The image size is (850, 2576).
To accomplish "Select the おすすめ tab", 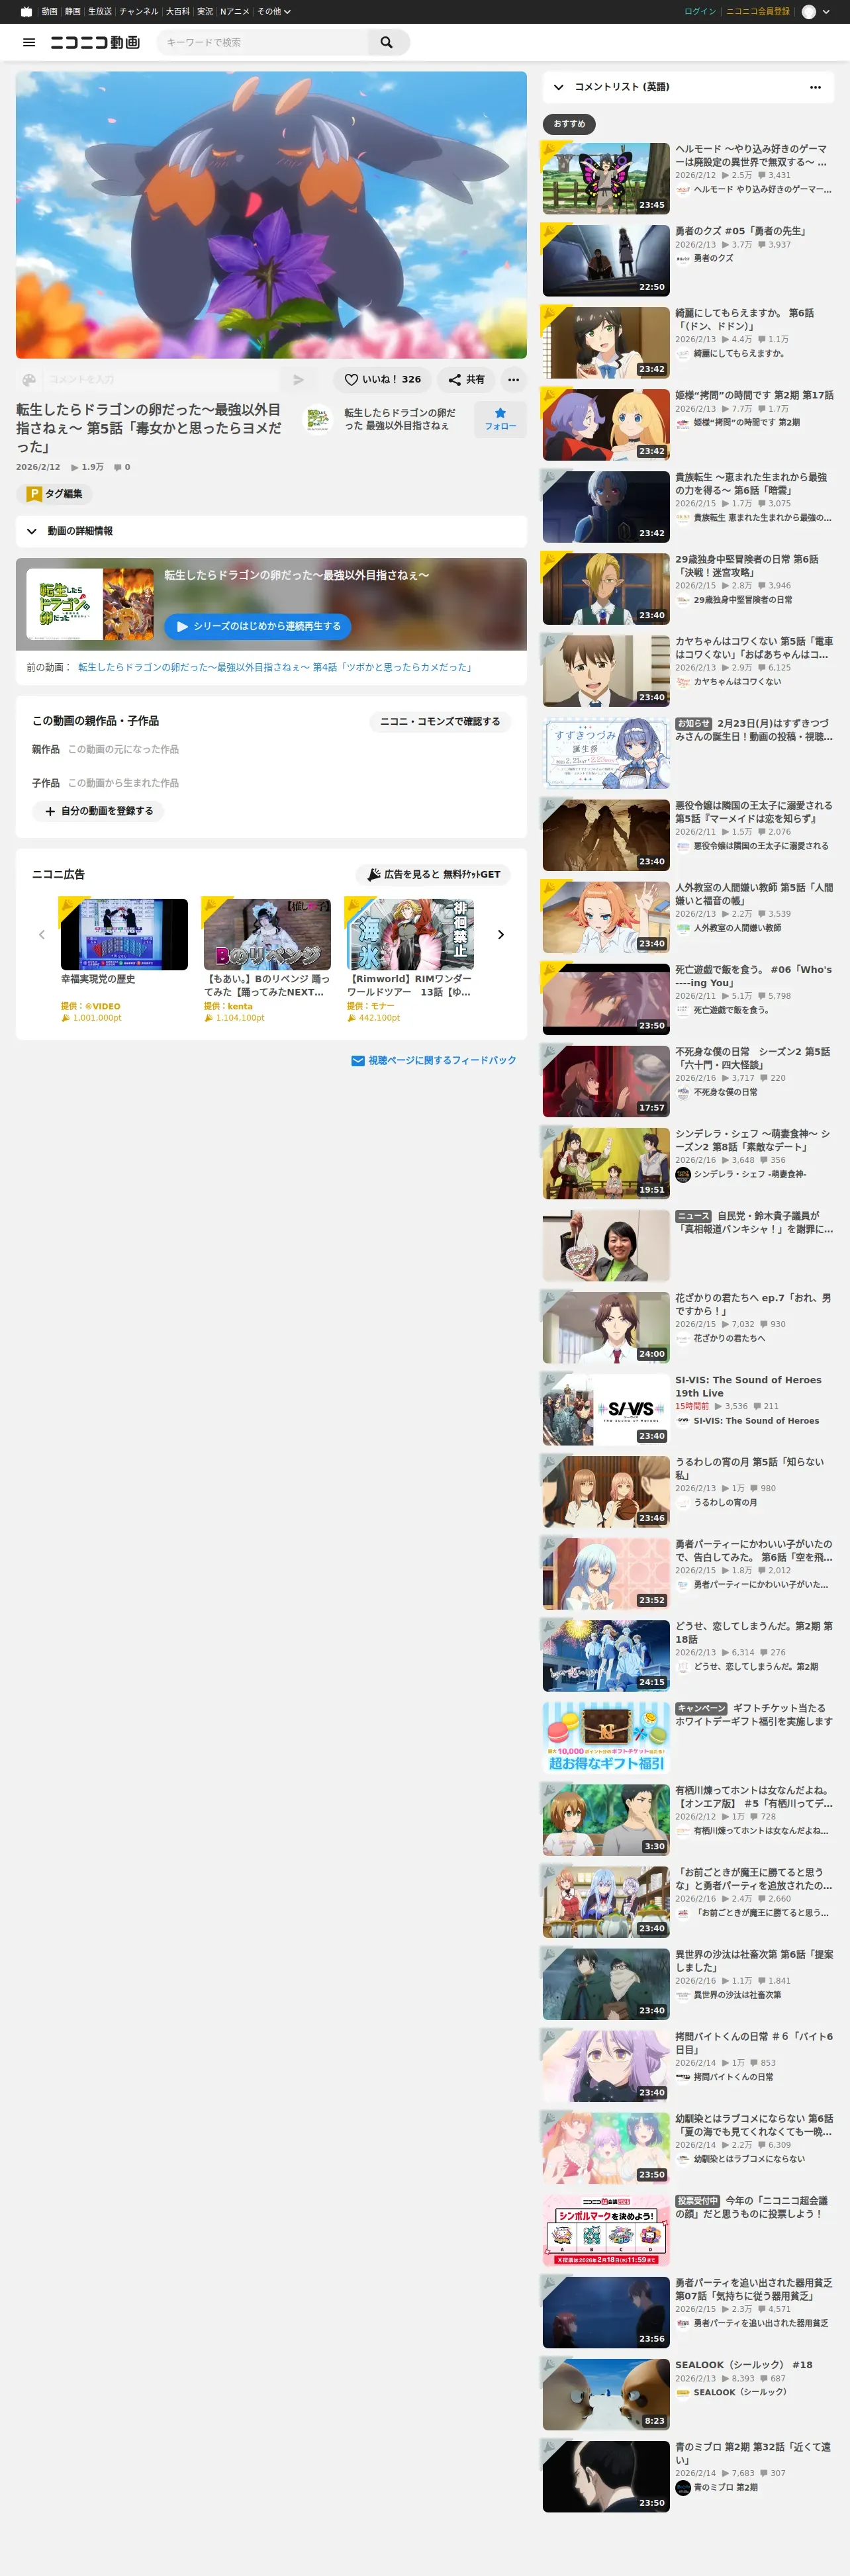I will point(569,124).
